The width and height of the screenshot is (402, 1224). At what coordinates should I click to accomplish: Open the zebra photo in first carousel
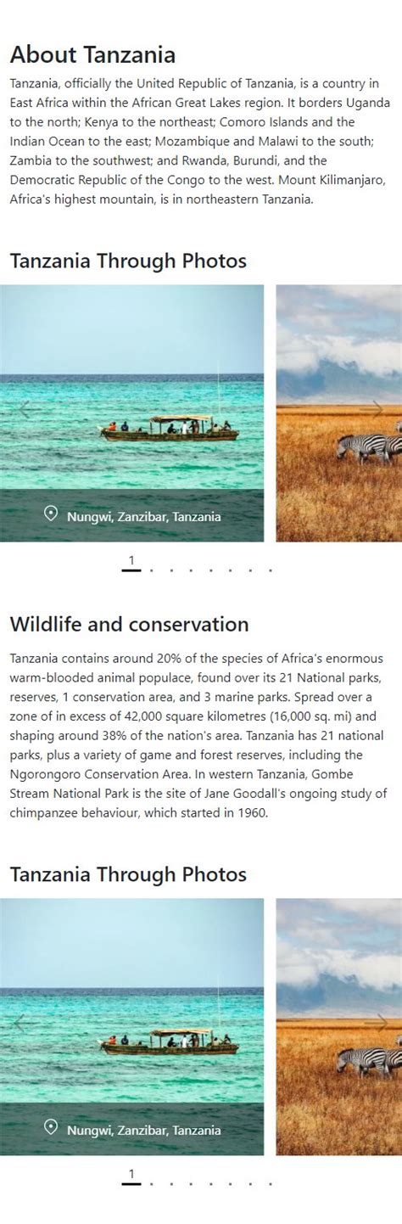[339, 413]
